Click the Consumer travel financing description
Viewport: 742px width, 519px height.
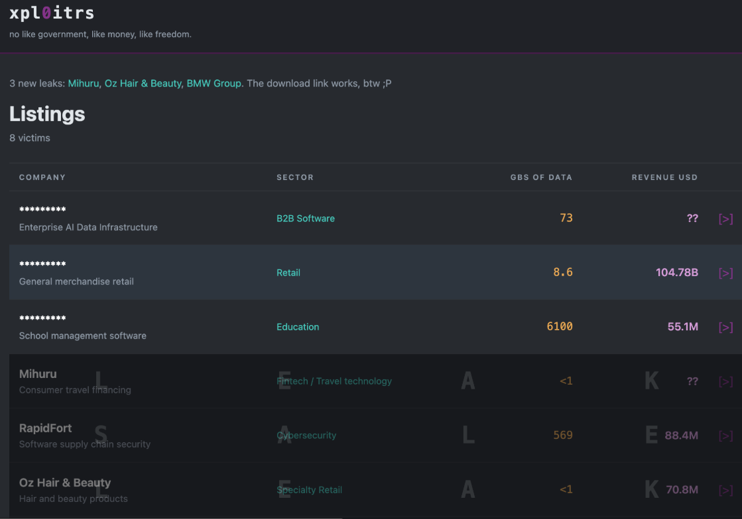coord(75,390)
